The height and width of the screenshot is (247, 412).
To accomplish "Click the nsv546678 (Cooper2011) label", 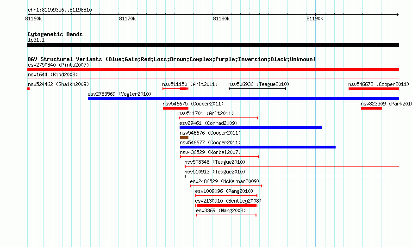I will click(x=379, y=84).
